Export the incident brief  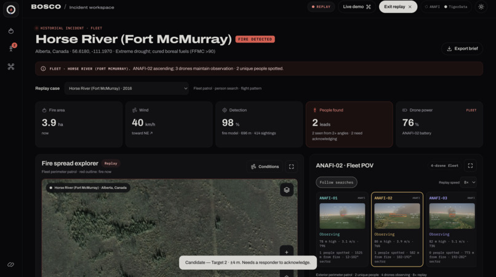[x=462, y=49]
